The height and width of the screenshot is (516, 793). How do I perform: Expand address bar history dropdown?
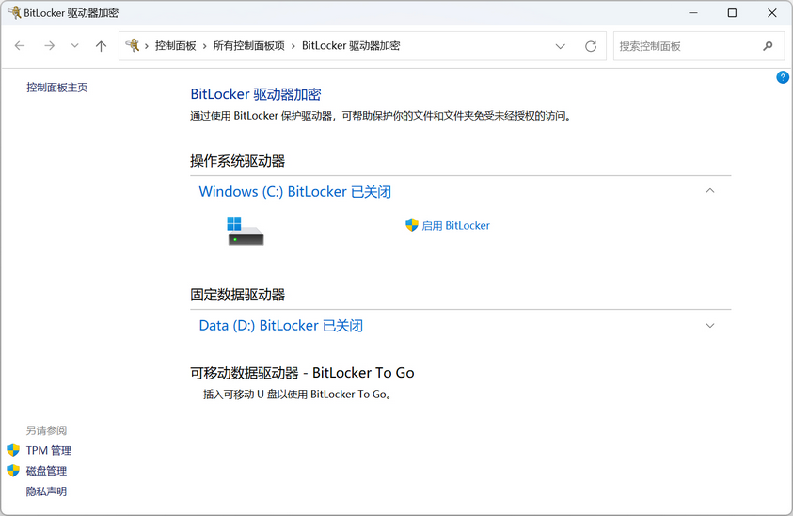tap(561, 46)
